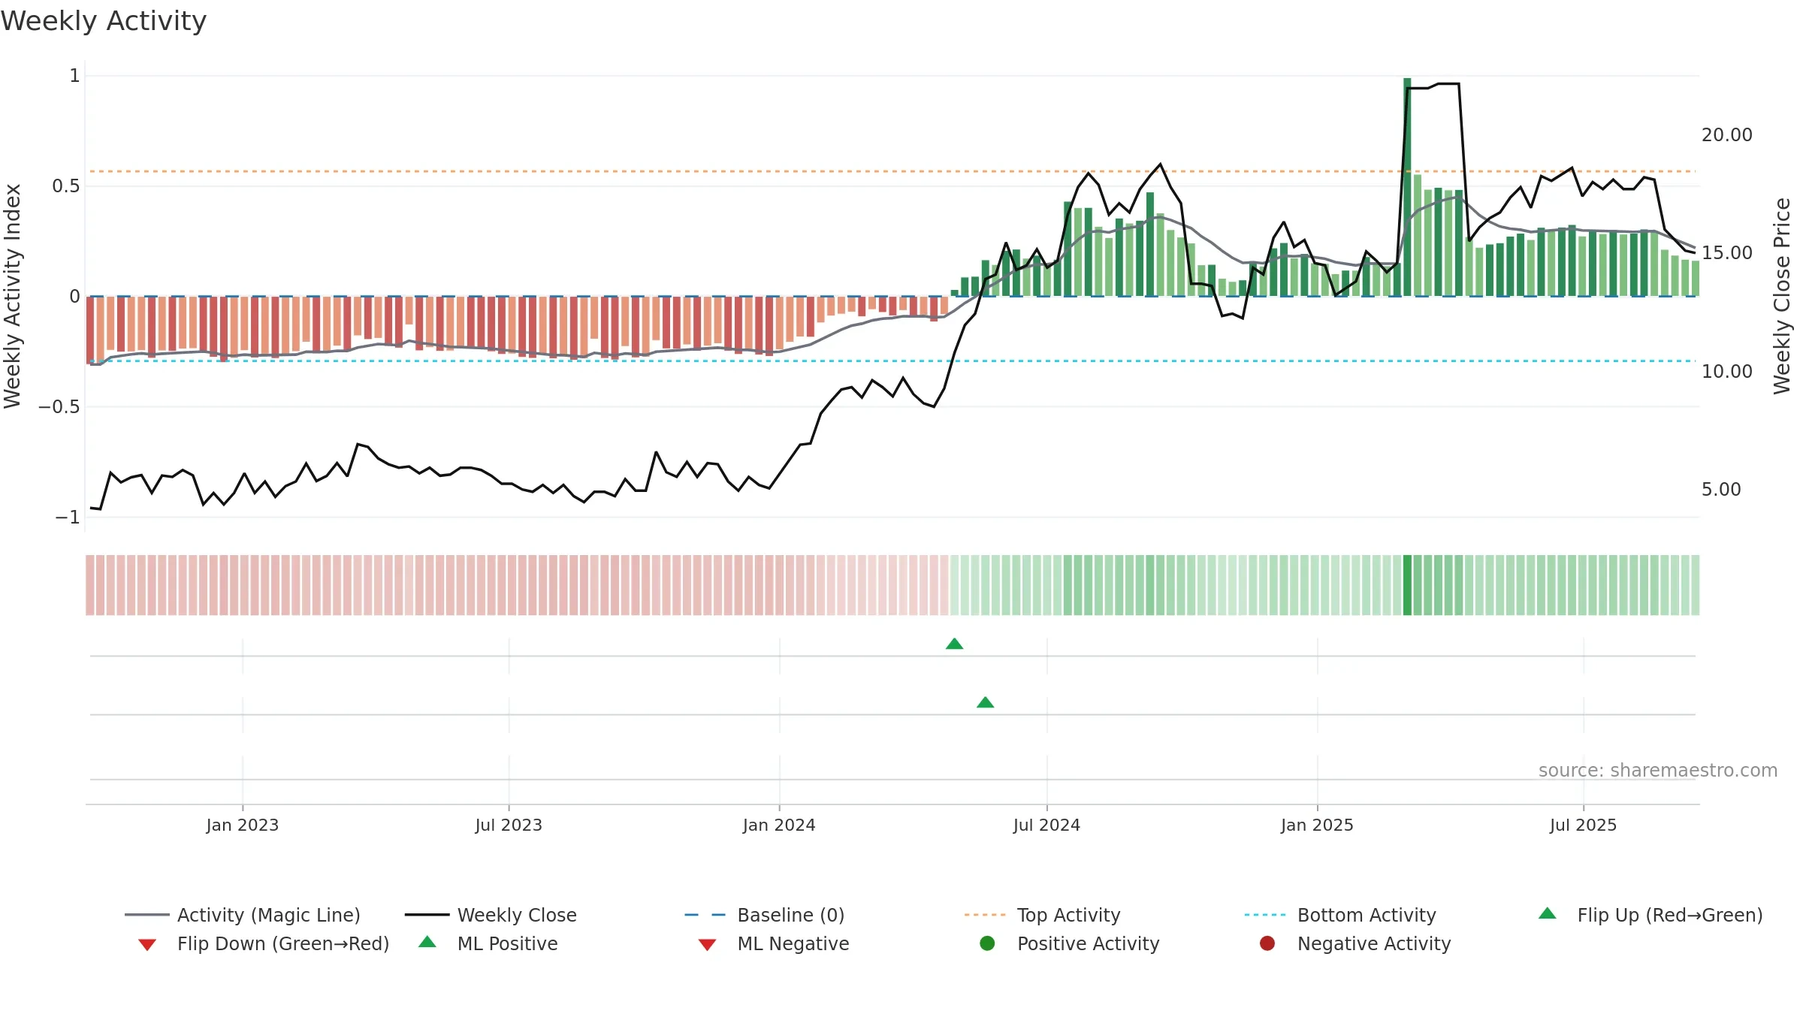The height and width of the screenshot is (1014, 1803).
Task: Toggle Weekly Close legend entry
Action: pyautogui.click(x=491, y=915)
